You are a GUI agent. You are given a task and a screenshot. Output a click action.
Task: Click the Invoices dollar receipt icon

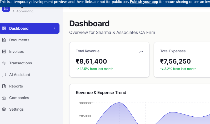coord(4,51)
